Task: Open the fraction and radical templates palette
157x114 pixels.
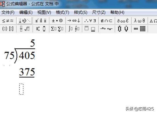Action: coord(25,29)
